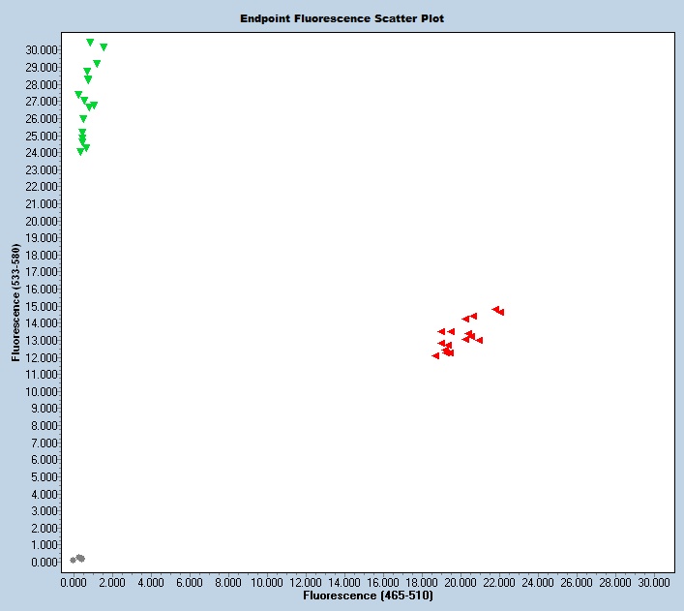
Task: Select the Fluorescence (533-580) y-axis label
Action: pos(16,303)
